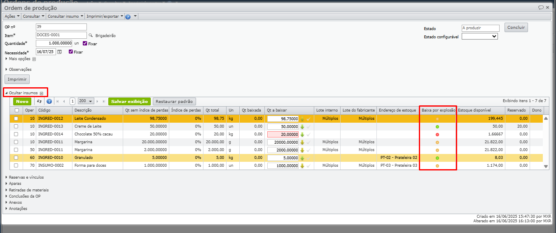Click the refresh icon in the insumos toolbar
The image size is (556, 233).
pos(40,101)
